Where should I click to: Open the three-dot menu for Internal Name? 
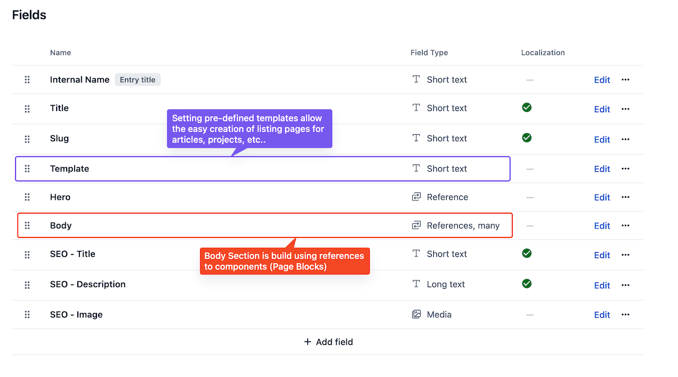pos(626,80)
